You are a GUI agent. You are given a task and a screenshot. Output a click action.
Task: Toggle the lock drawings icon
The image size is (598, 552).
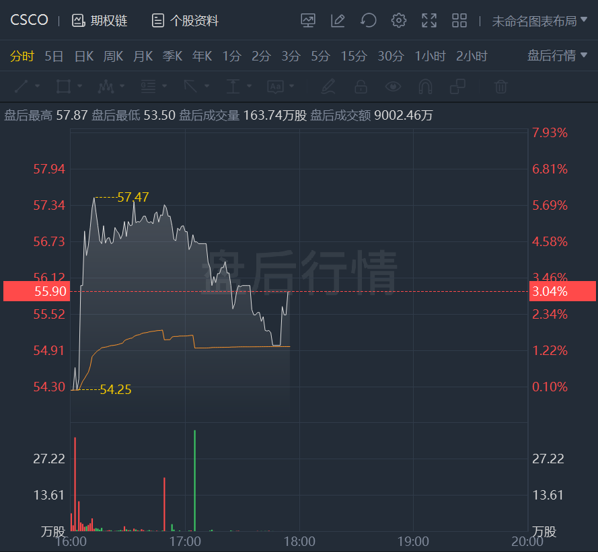tap(361, 86)
